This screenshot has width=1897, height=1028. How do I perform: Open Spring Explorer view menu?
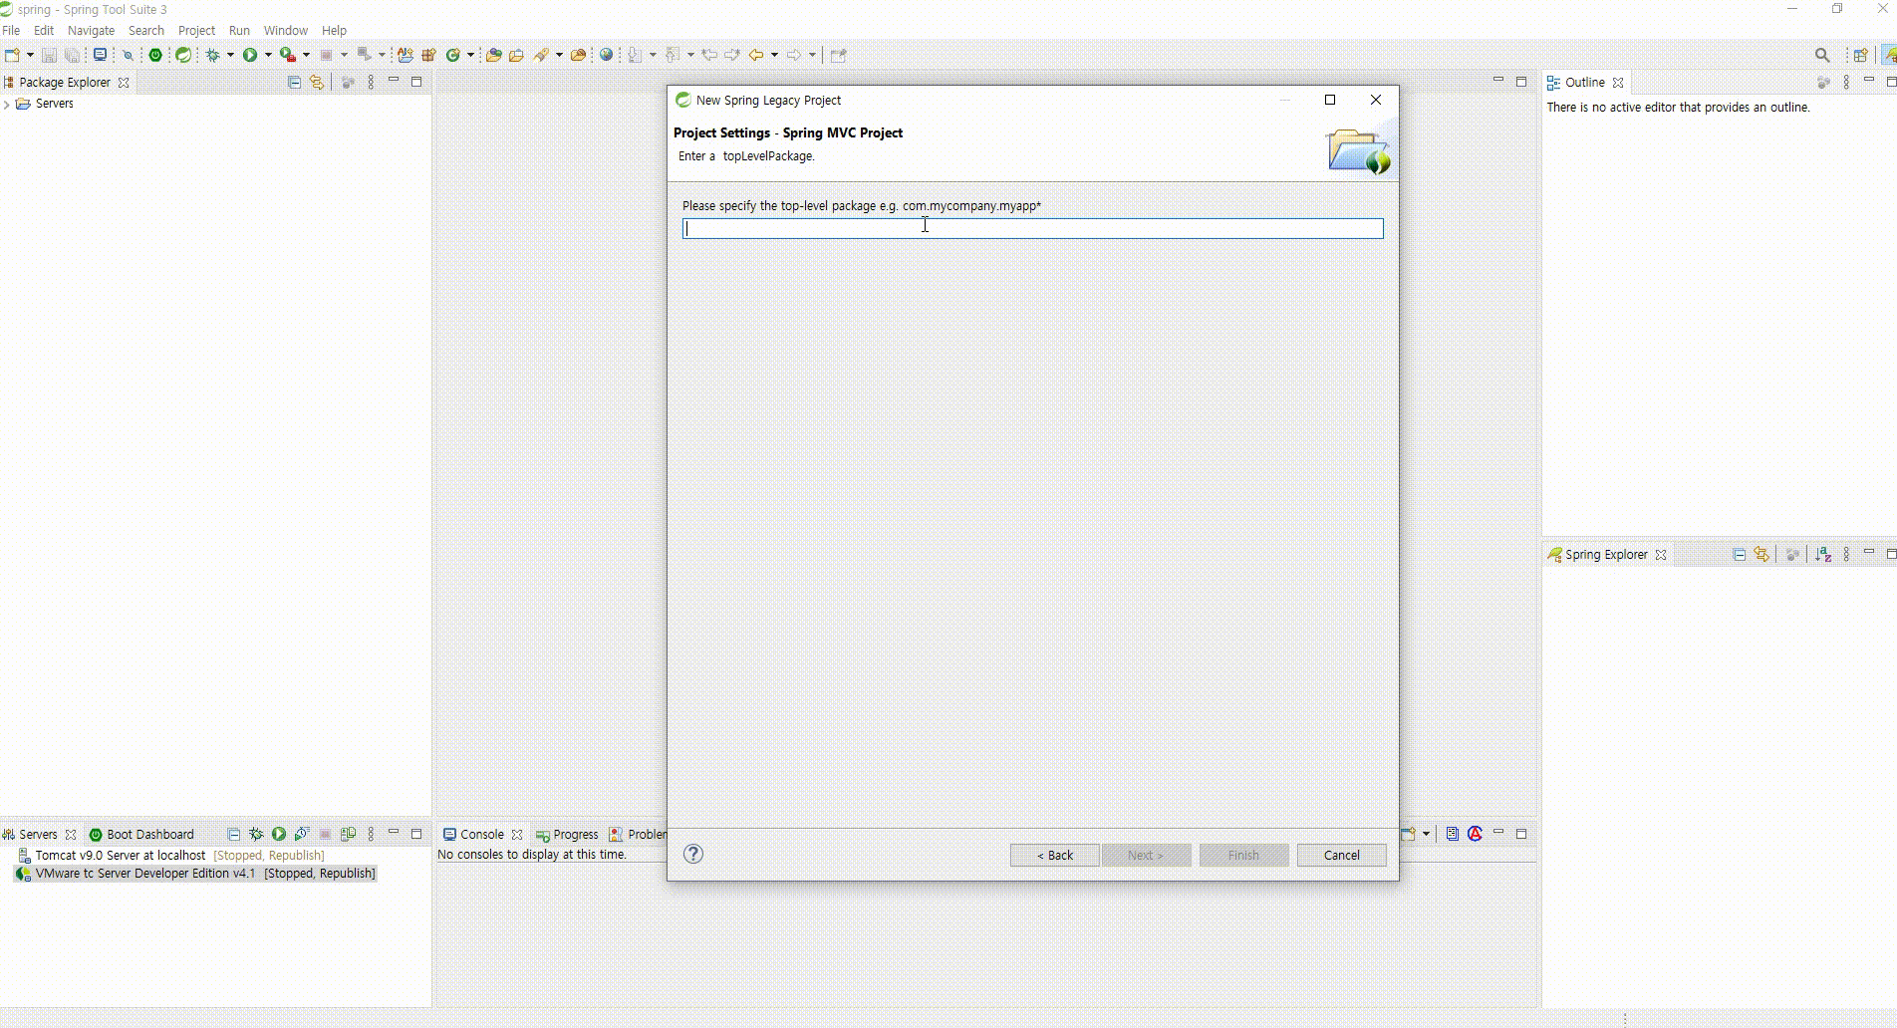[x=1846, y=554]
